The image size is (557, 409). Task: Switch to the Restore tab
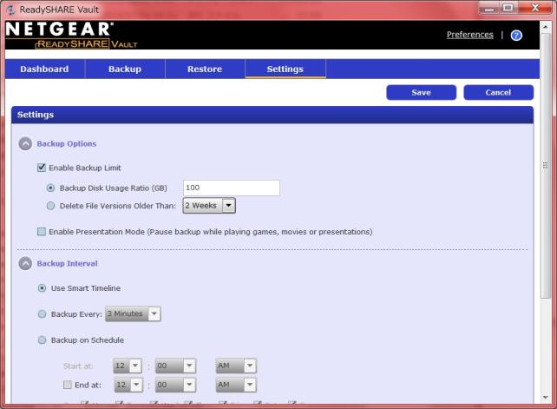click(x=205, y=69)
